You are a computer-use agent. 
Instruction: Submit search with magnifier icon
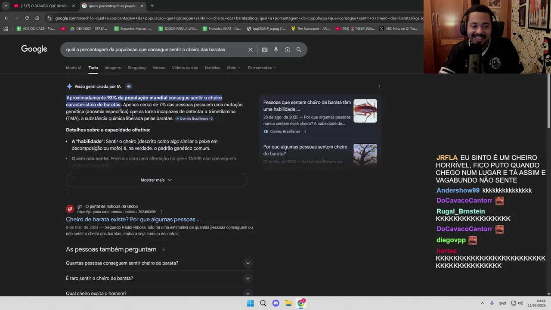click(x=299, y=50)
